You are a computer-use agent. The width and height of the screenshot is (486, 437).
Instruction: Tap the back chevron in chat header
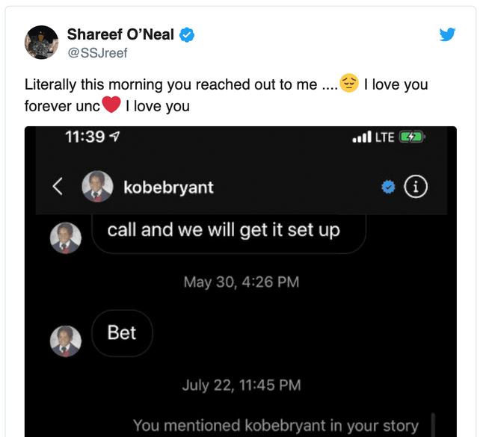click(58, 187)
